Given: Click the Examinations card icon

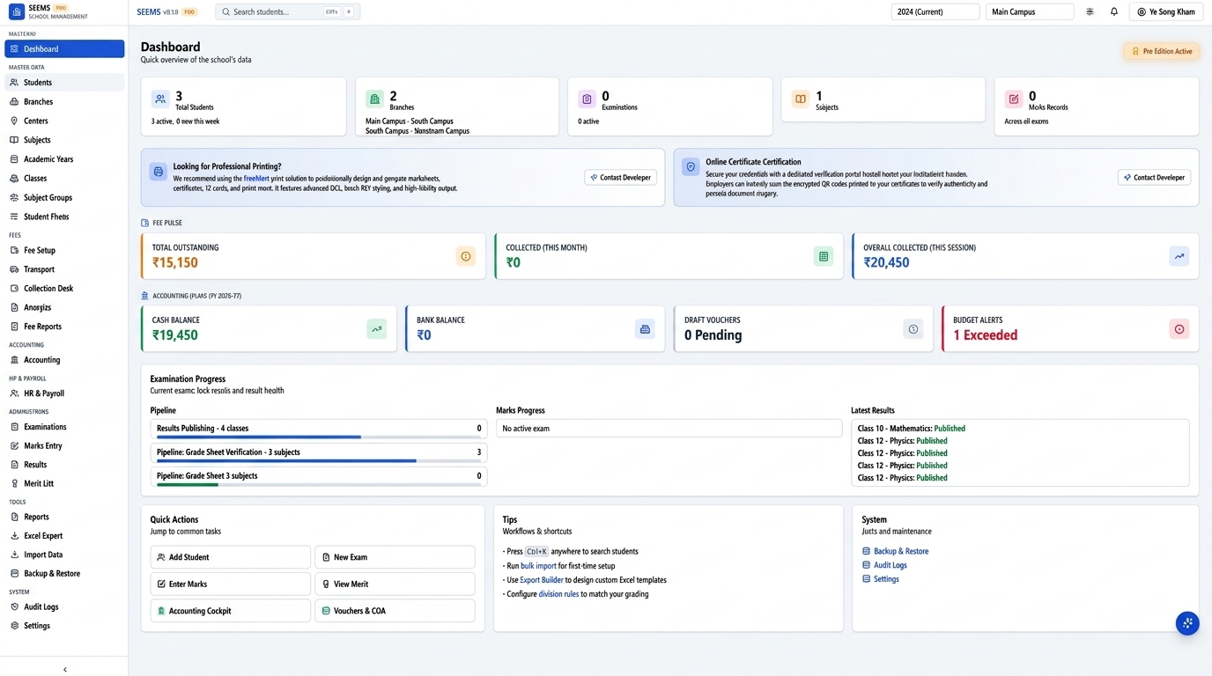Looking at the screenshot, I should 587,99.
